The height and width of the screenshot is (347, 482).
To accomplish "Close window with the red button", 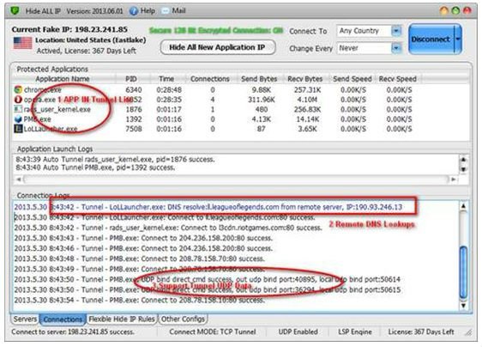I will (x=467, y=10).
